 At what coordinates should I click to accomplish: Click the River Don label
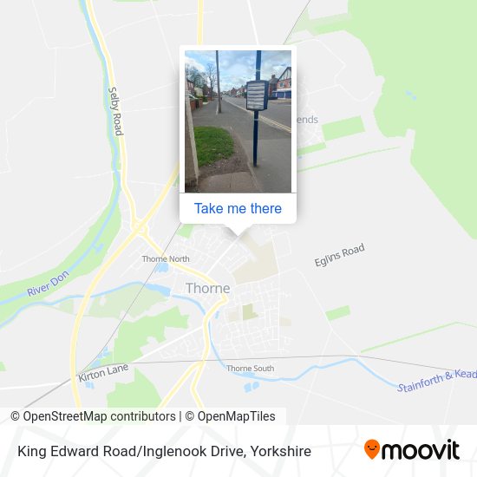pyautogui.click(x=48, y=284)
